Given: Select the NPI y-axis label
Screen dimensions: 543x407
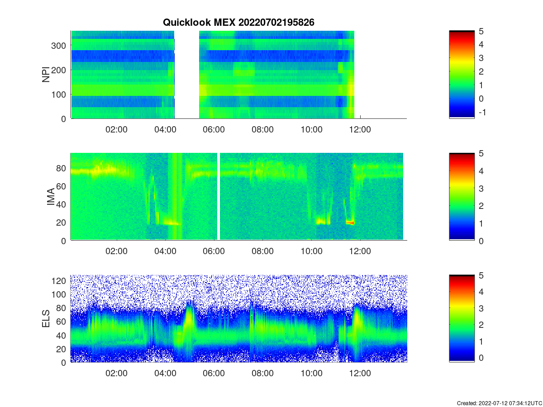Looking at the screenshot, I should click(46, 75).
